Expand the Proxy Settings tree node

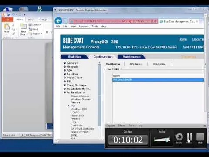pos(65,85)
